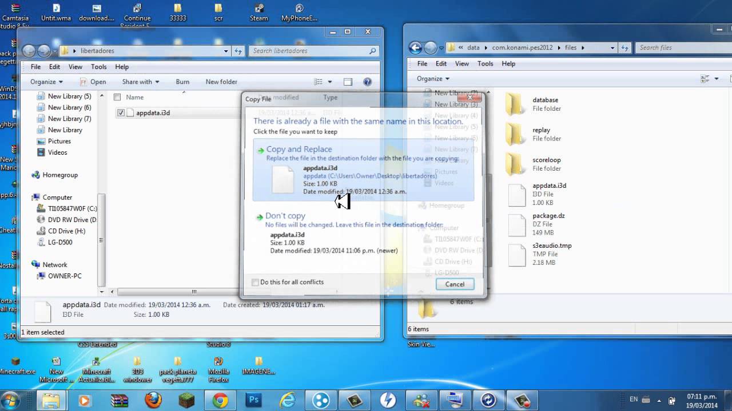The width and height of the screenshot is (732, 411).
Task: Expand Organize dropdown in files window
Action: pyautogui.click(x=433, y=78)
